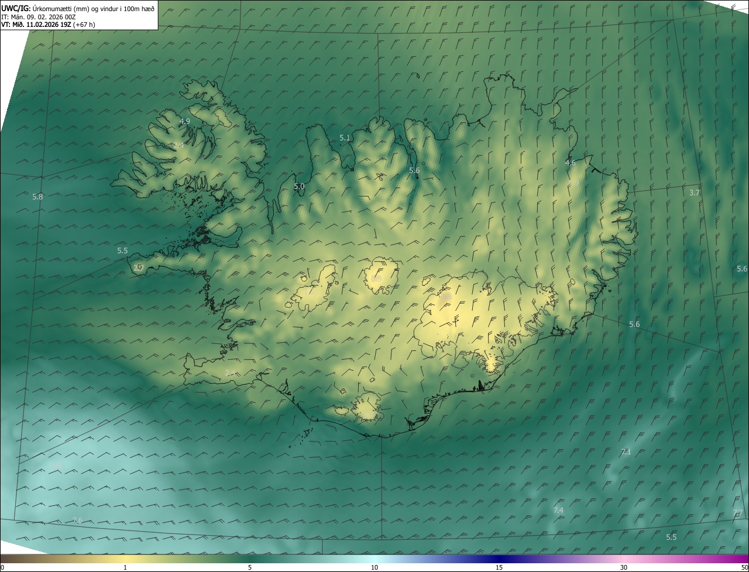The image size is (749, 572).
Task: Click the colorbar tick label 0
Action: click(2, 567)
